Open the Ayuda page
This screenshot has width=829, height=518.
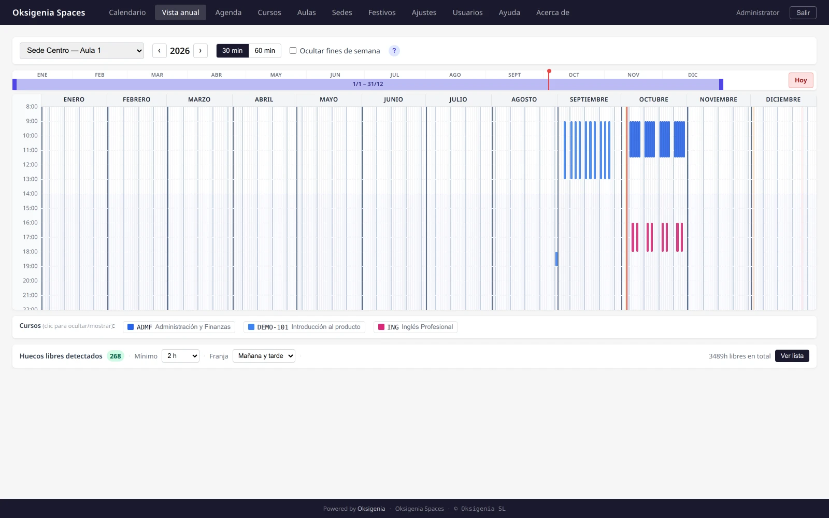509,12
